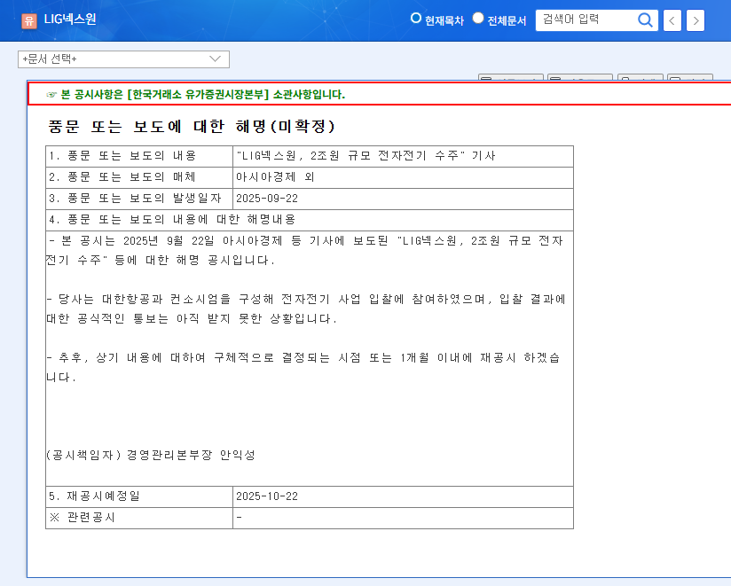Click the date value 2025-09-22
Image resolution: width=731 pixels, height=586 pixels.
click(267, 199)
